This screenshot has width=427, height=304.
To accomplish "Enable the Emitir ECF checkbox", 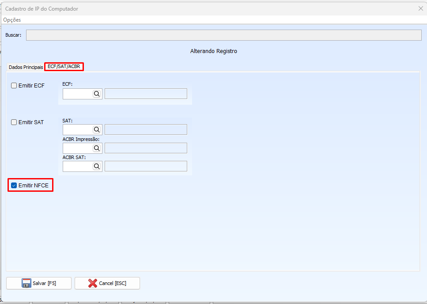I will (14, 86).
